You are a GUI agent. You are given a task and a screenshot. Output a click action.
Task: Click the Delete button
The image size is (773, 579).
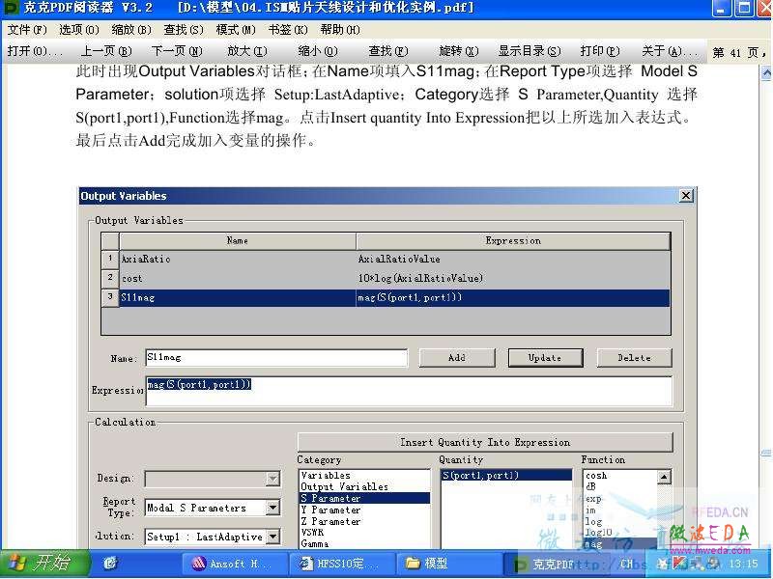(635, 358)
